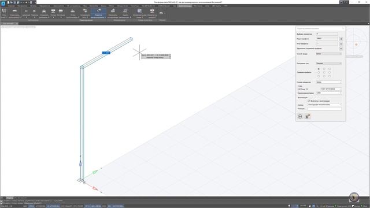Click the round arrow button at editor panel bottom

300,116
